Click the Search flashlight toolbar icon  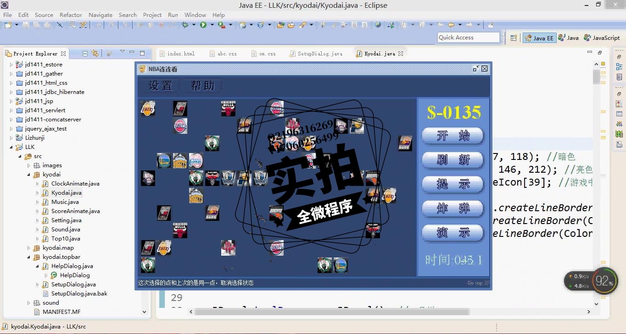pos(302,25)
